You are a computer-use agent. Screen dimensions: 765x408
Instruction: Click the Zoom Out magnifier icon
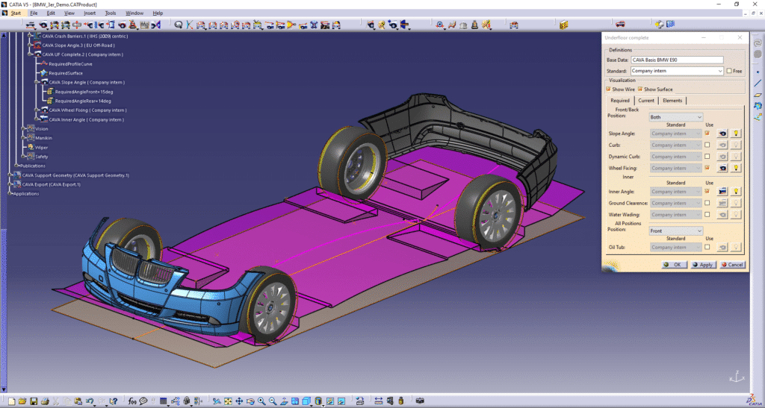pos(273,401)
